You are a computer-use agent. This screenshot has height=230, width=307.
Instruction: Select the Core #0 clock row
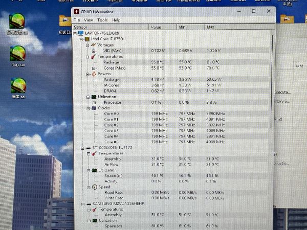click(186, 113)
